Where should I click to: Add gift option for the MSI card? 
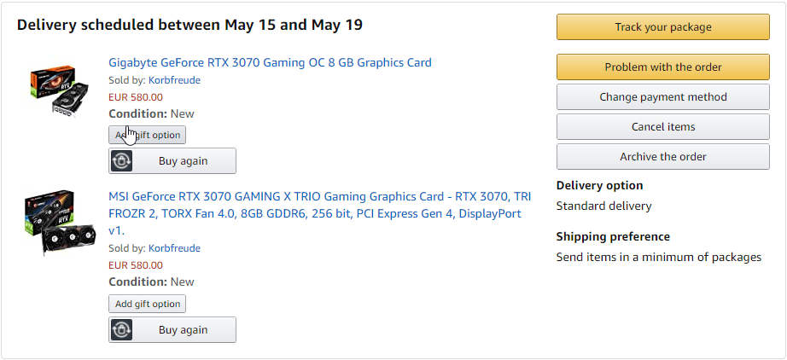(x=147, y=304)
